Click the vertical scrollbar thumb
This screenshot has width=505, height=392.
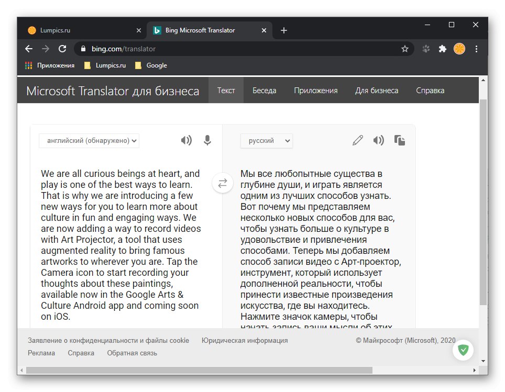483,202
